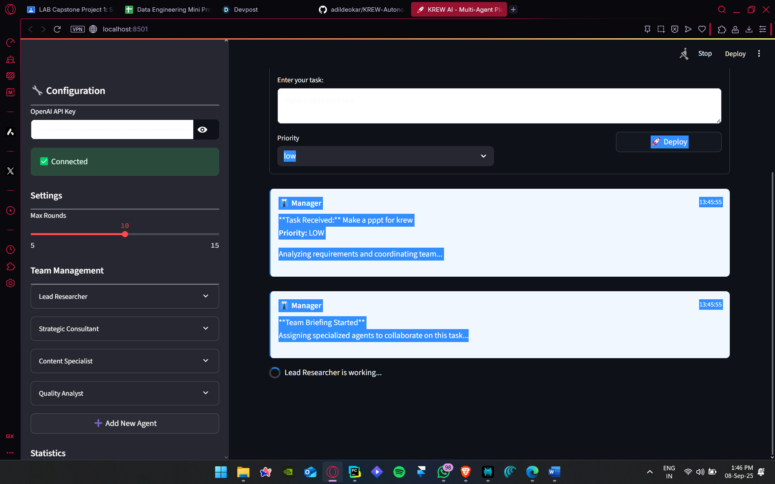Screen dimensions: 775x484
Task: Stop the running Streamlit script
Action: click(x=705, y=54)
